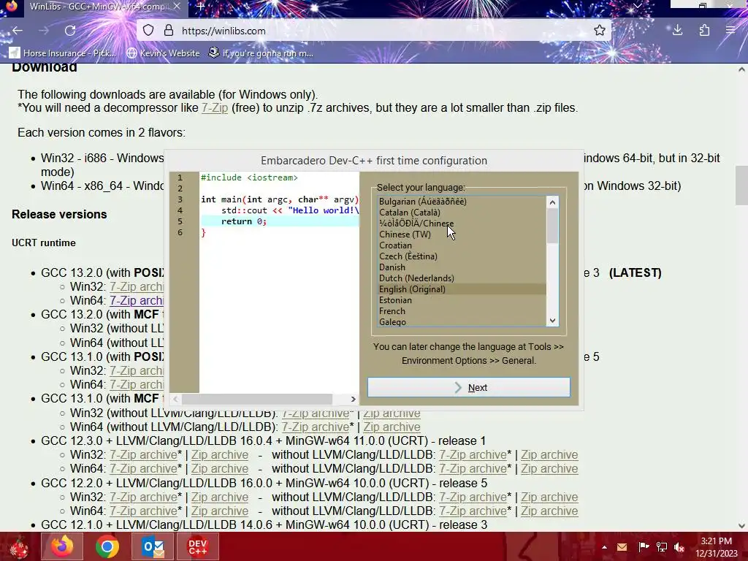Open a new tab with the plus icon

coord(200,7)
